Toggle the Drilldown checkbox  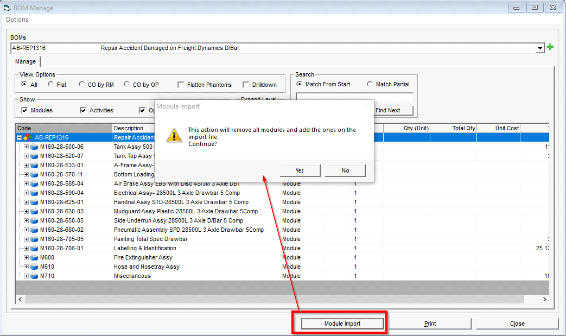(246, 85)
